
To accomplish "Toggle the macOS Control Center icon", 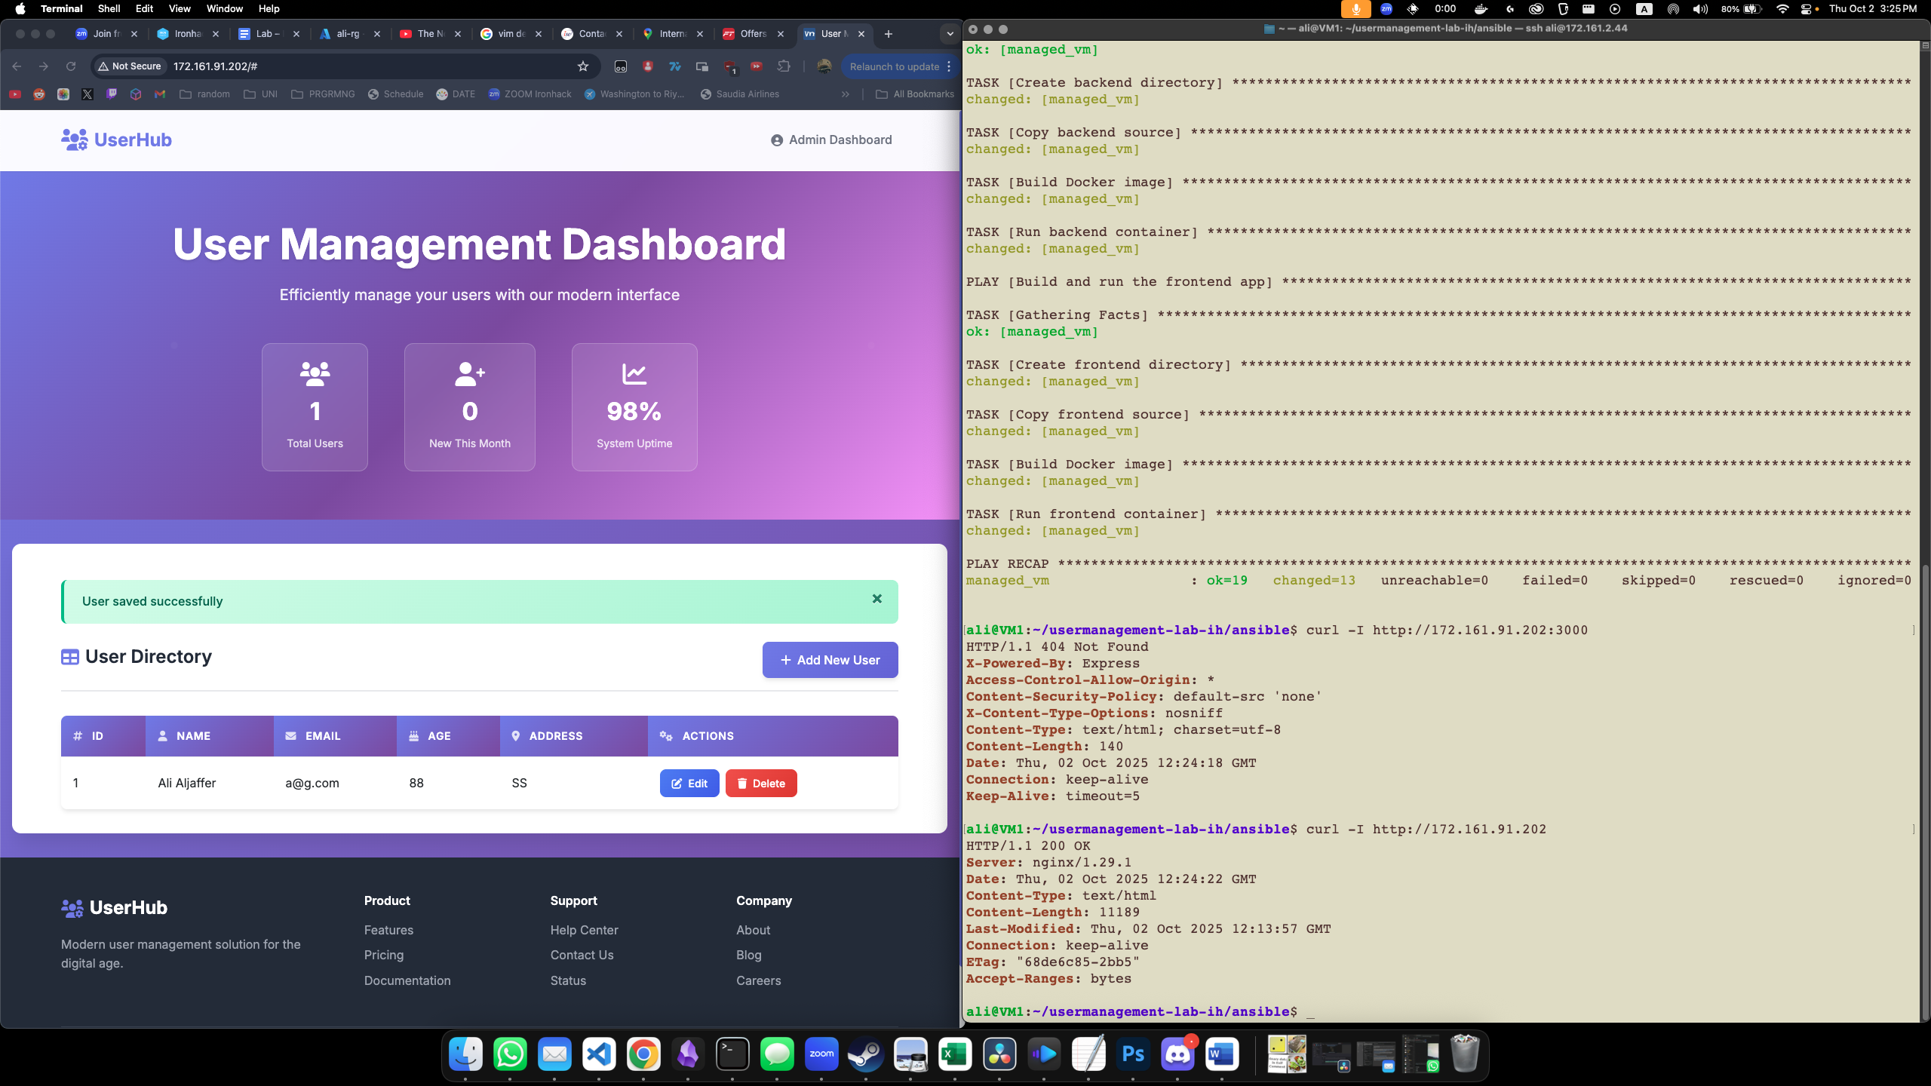I will pos(1805,9).
